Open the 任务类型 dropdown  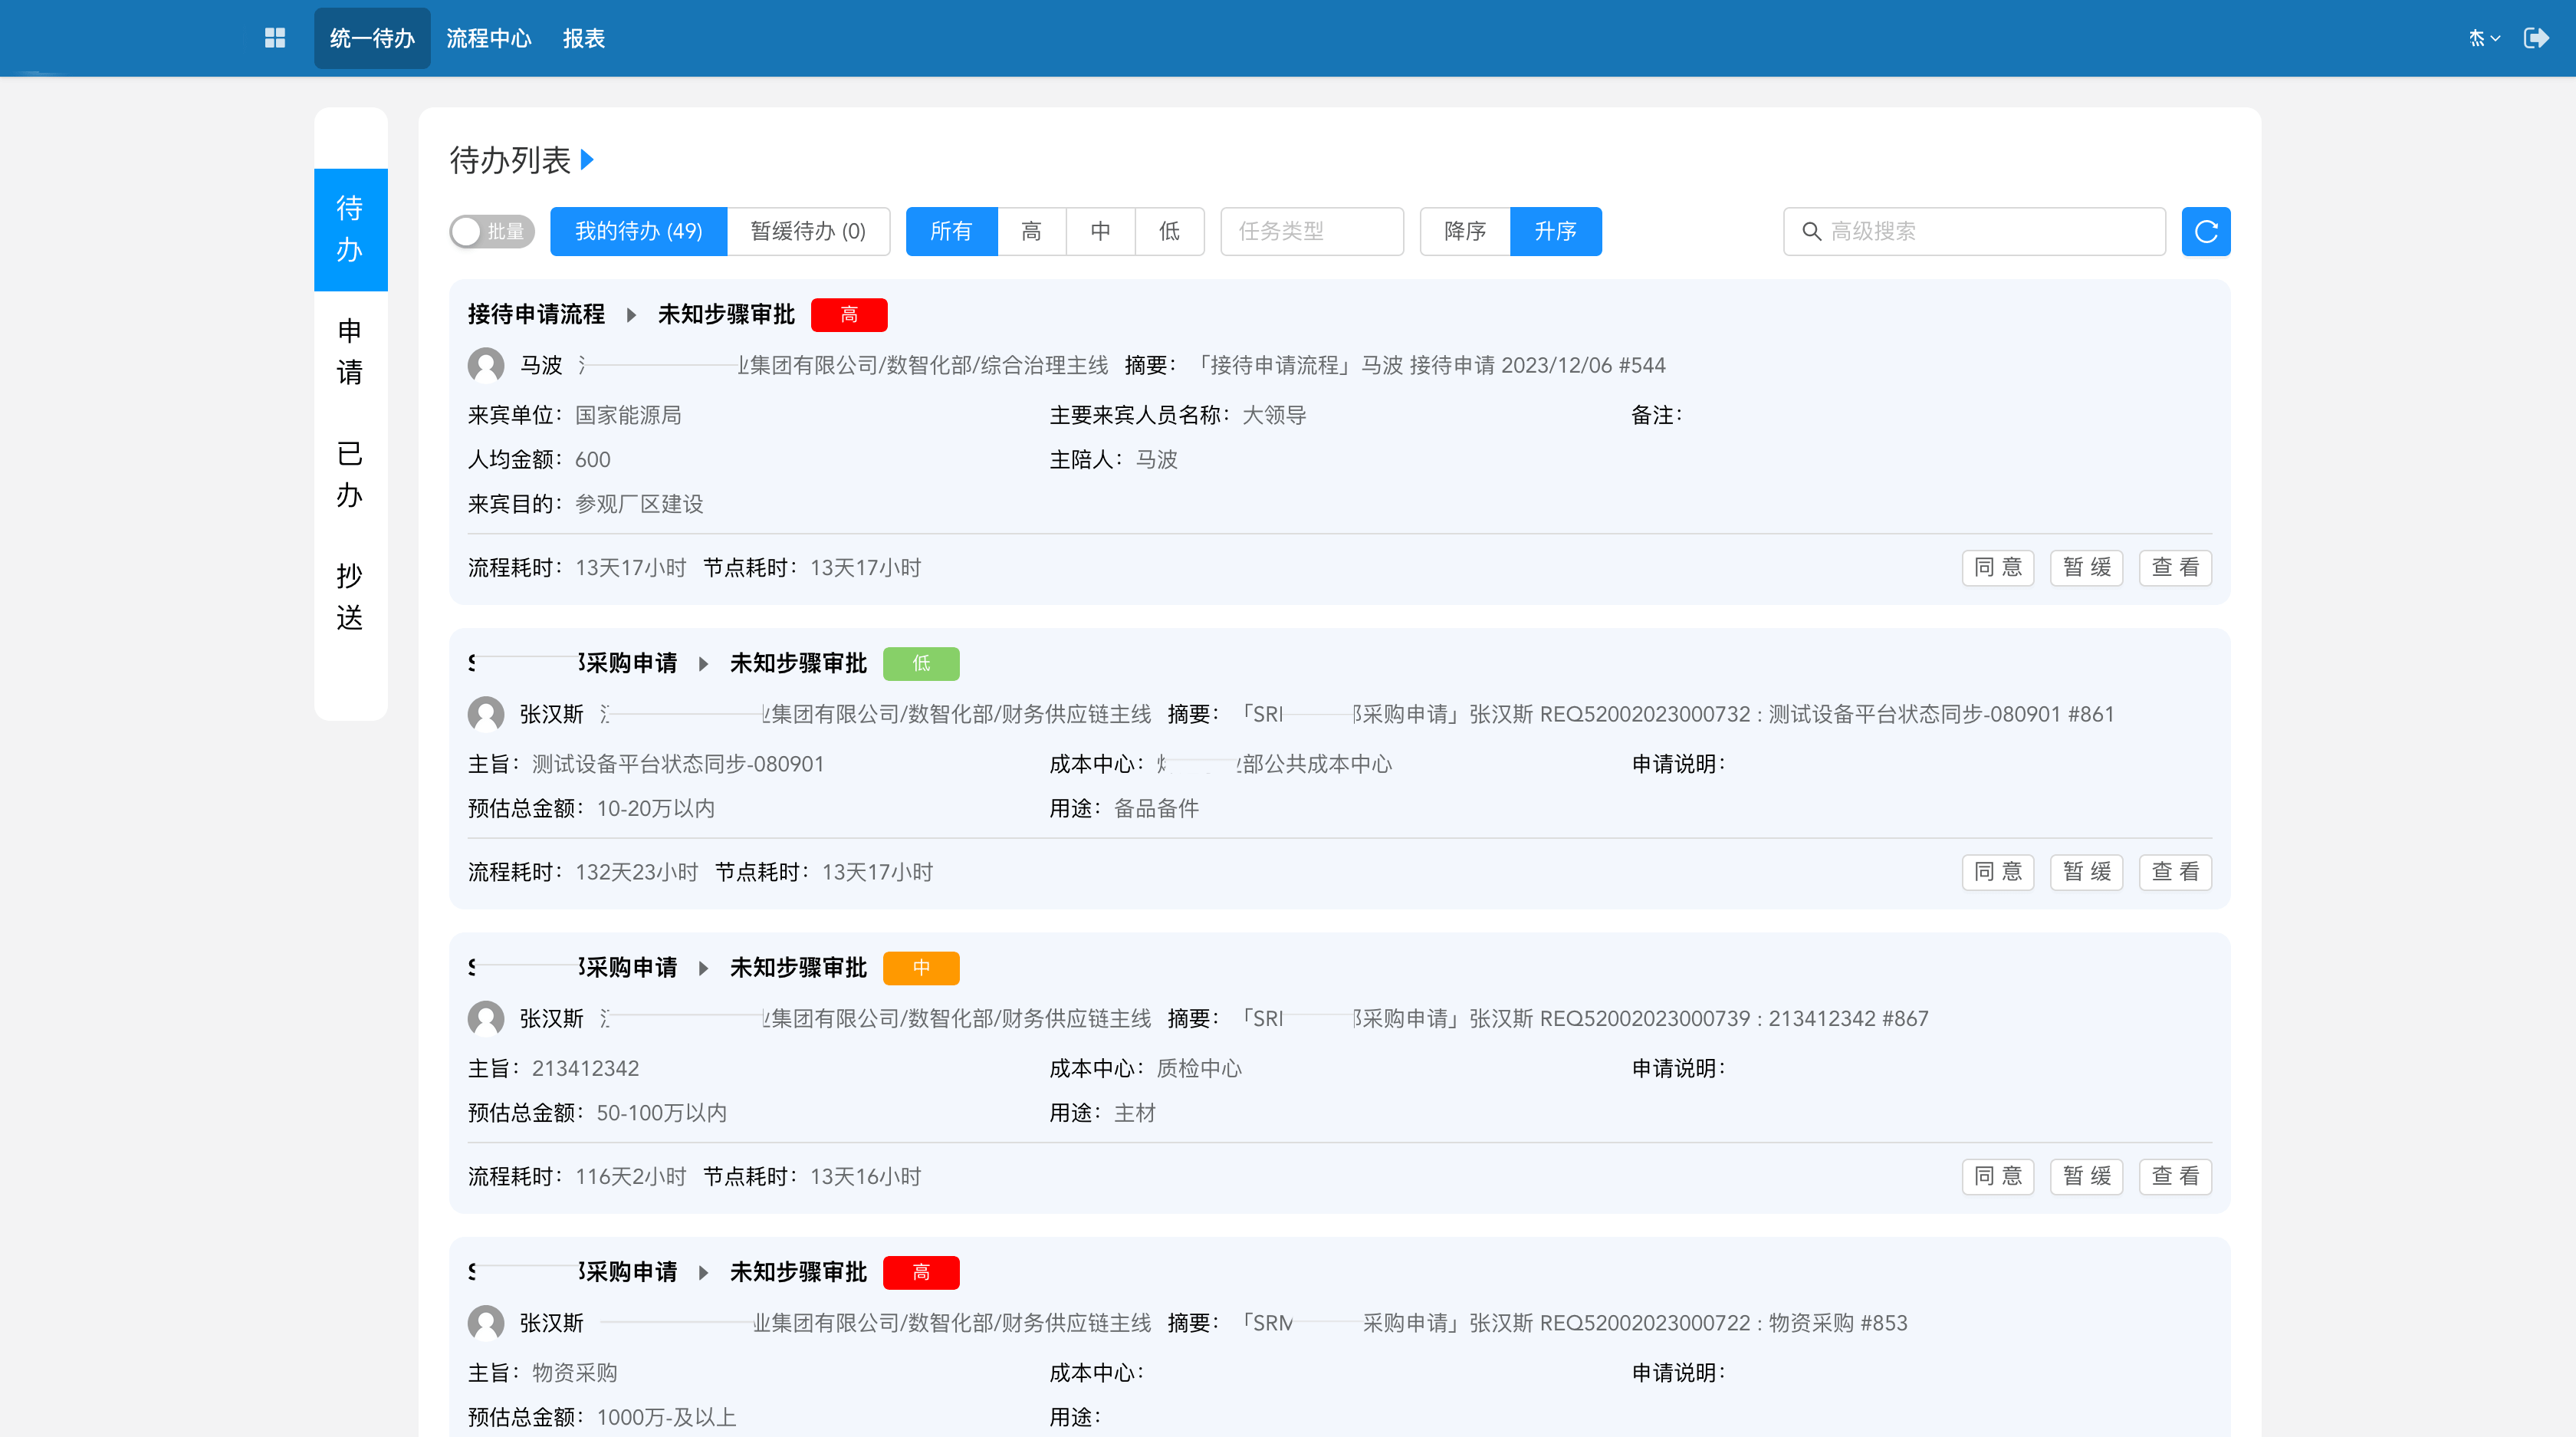[x=1311, y=232]
